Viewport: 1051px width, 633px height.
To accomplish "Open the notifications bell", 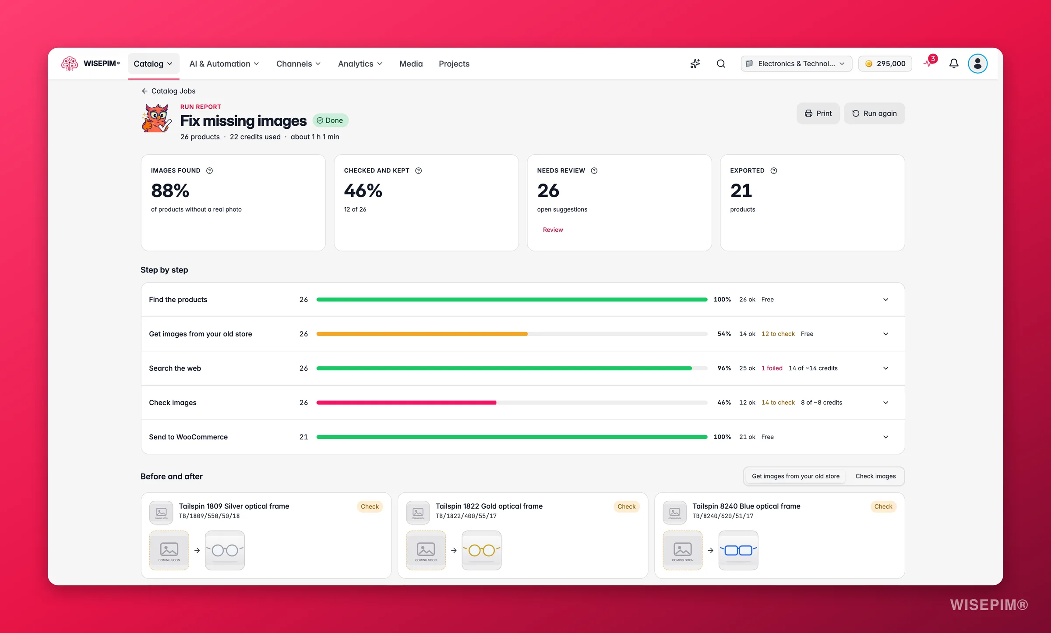I will point(954,64).
